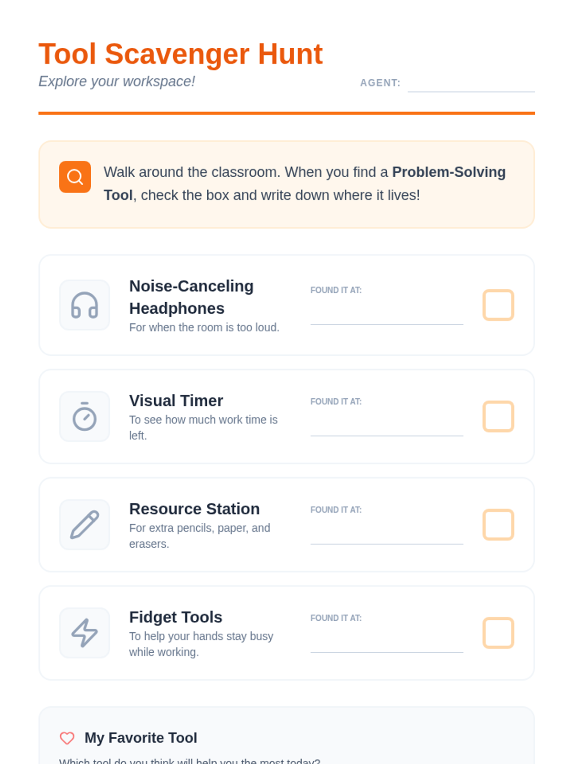Click the lightning bolt Fidget Tools icon

85,633
